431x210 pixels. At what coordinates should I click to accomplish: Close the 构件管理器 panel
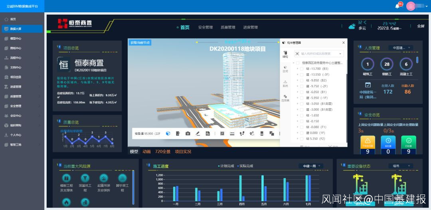[x=343, y=43]
